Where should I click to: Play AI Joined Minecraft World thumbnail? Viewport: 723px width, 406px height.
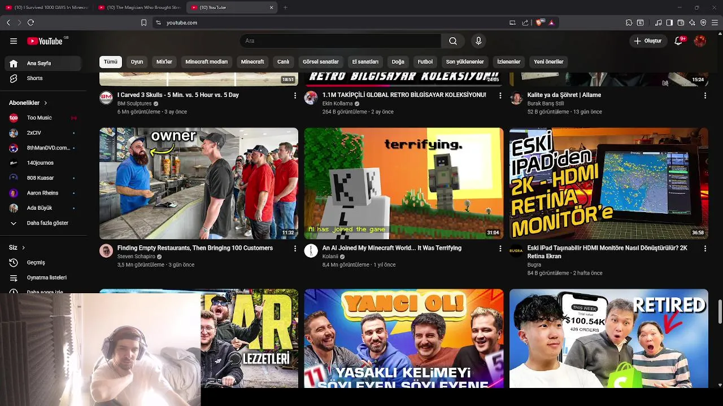[404, 183]
